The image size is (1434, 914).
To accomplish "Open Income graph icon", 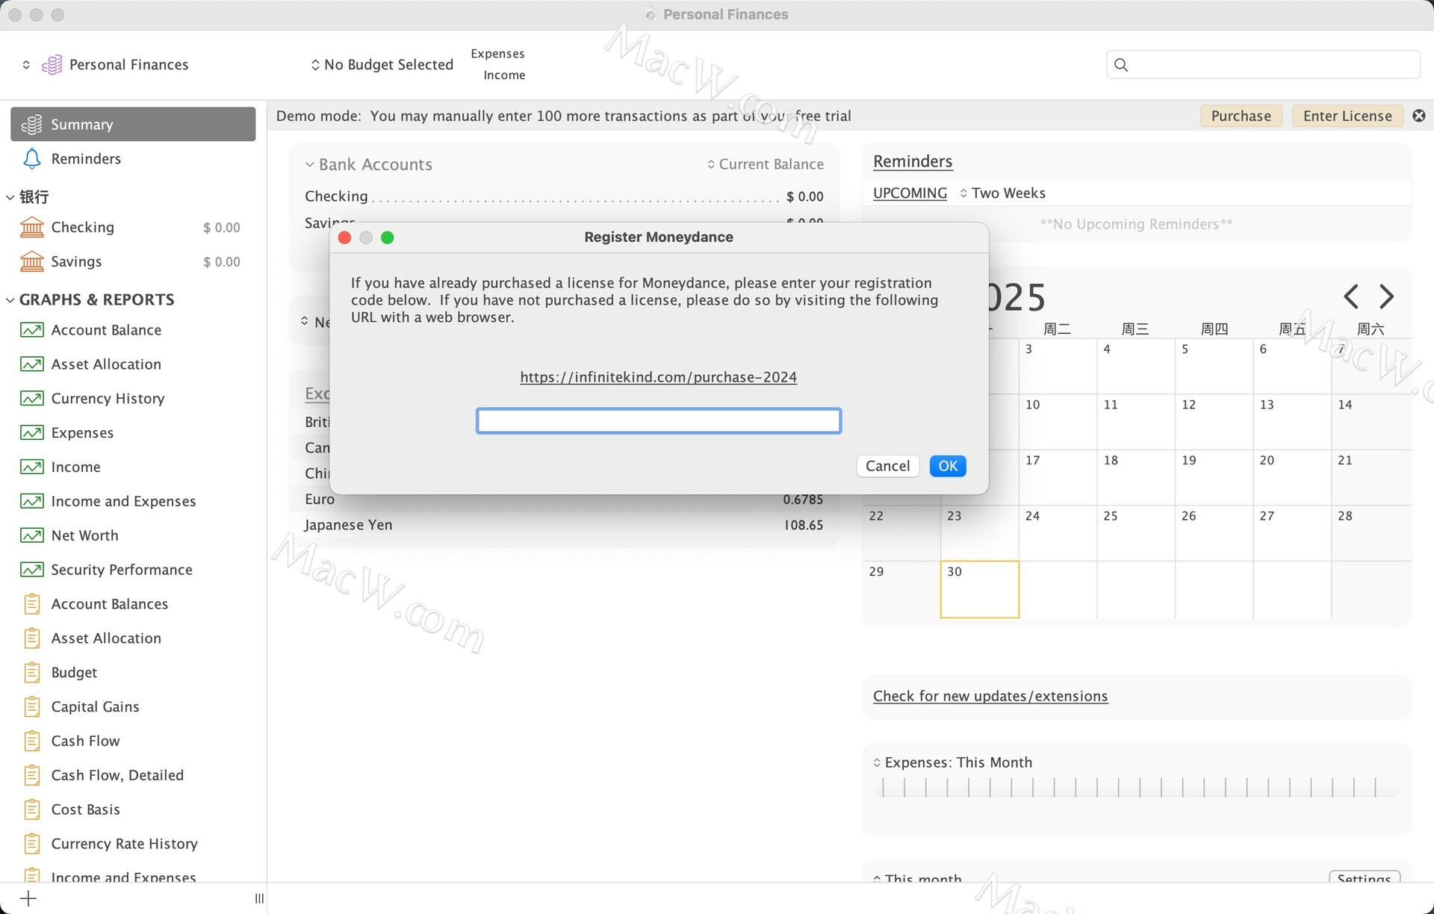I will pyautogui.click(x=31, y=467).
